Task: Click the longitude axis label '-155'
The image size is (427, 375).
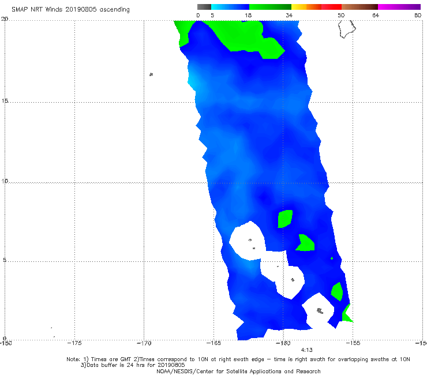Action: 353,343
